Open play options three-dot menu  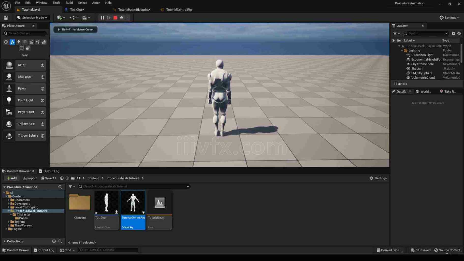tap(128, 18)
